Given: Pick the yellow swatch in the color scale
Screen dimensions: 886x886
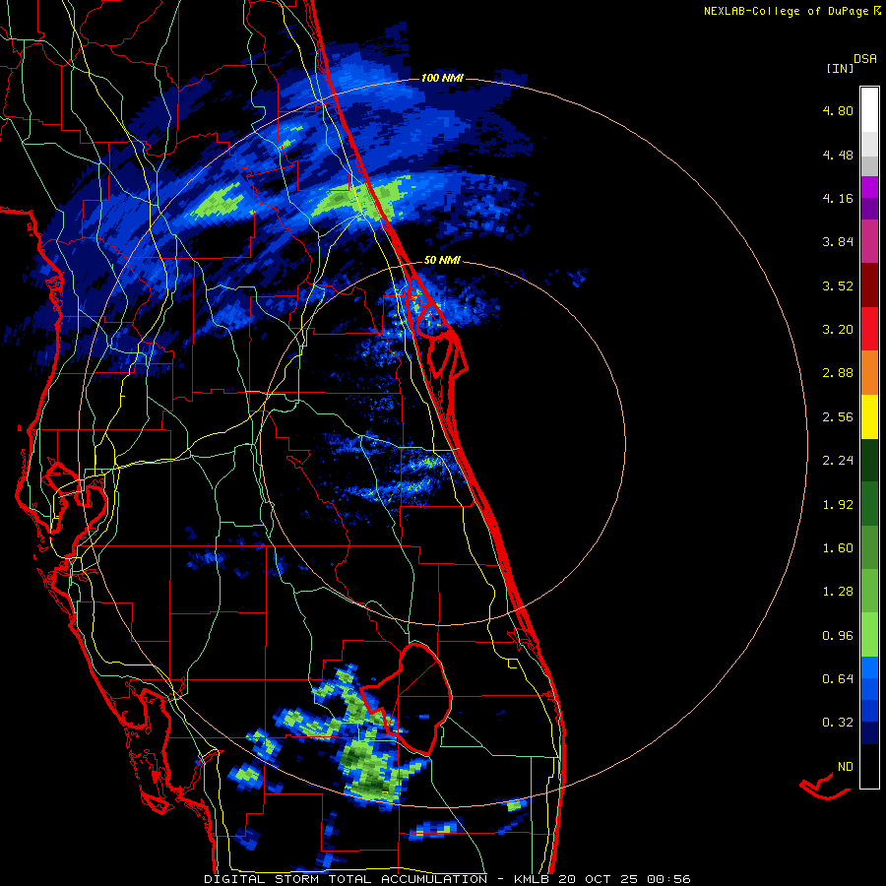Looking at the screenshot, I should (x=869, y=417).
